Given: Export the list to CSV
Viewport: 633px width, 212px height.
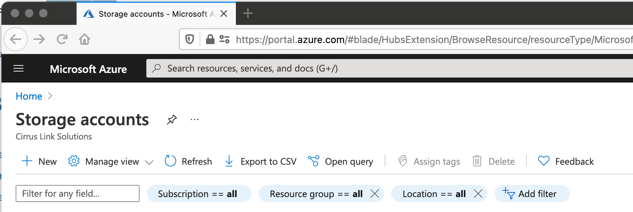Looking at the screenshot, I should tap(261, 161).
